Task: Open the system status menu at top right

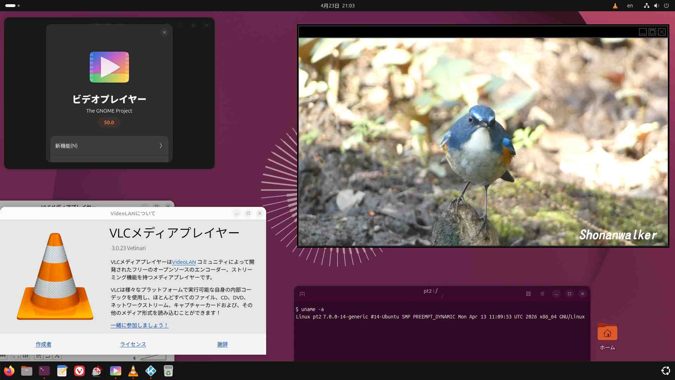Action: pyautogui.click(x=656, y=6)
